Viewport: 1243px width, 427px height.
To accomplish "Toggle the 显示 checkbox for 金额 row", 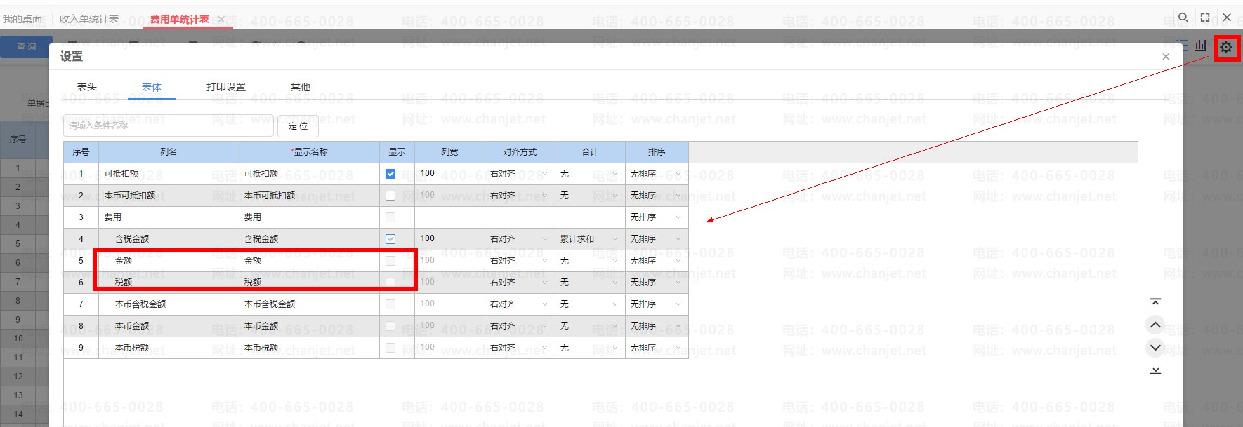I will (390, 261).
